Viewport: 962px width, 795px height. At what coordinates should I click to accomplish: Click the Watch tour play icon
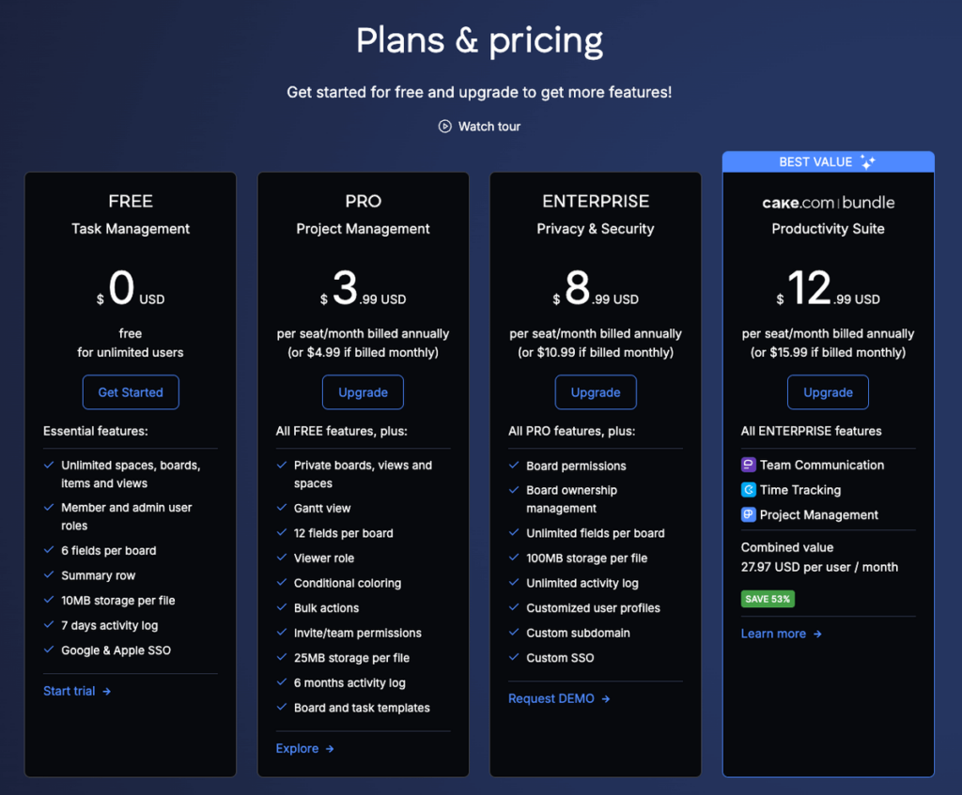pos(443,126)
